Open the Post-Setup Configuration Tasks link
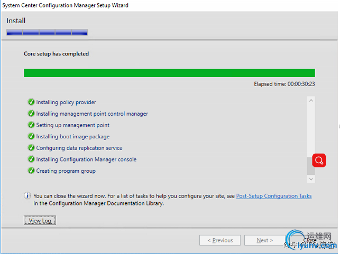This screenshot has width=340, height=254. click(x=274, y=196)
